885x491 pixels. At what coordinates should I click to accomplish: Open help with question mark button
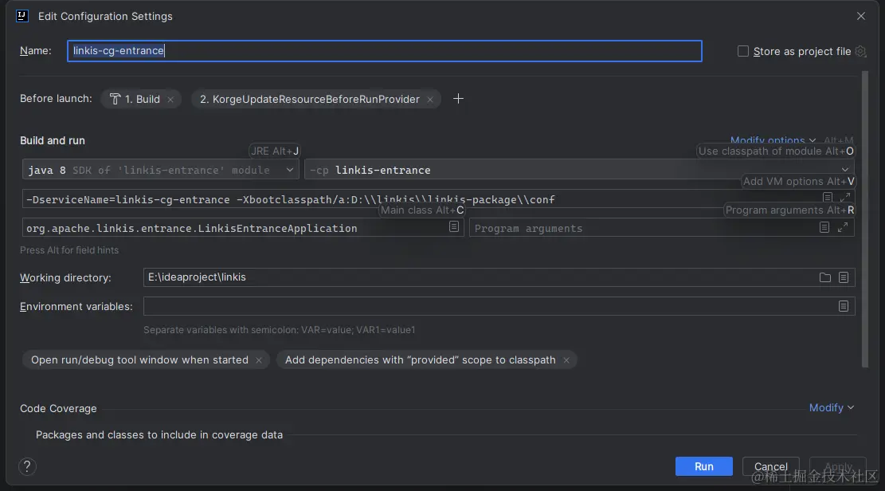27,466
